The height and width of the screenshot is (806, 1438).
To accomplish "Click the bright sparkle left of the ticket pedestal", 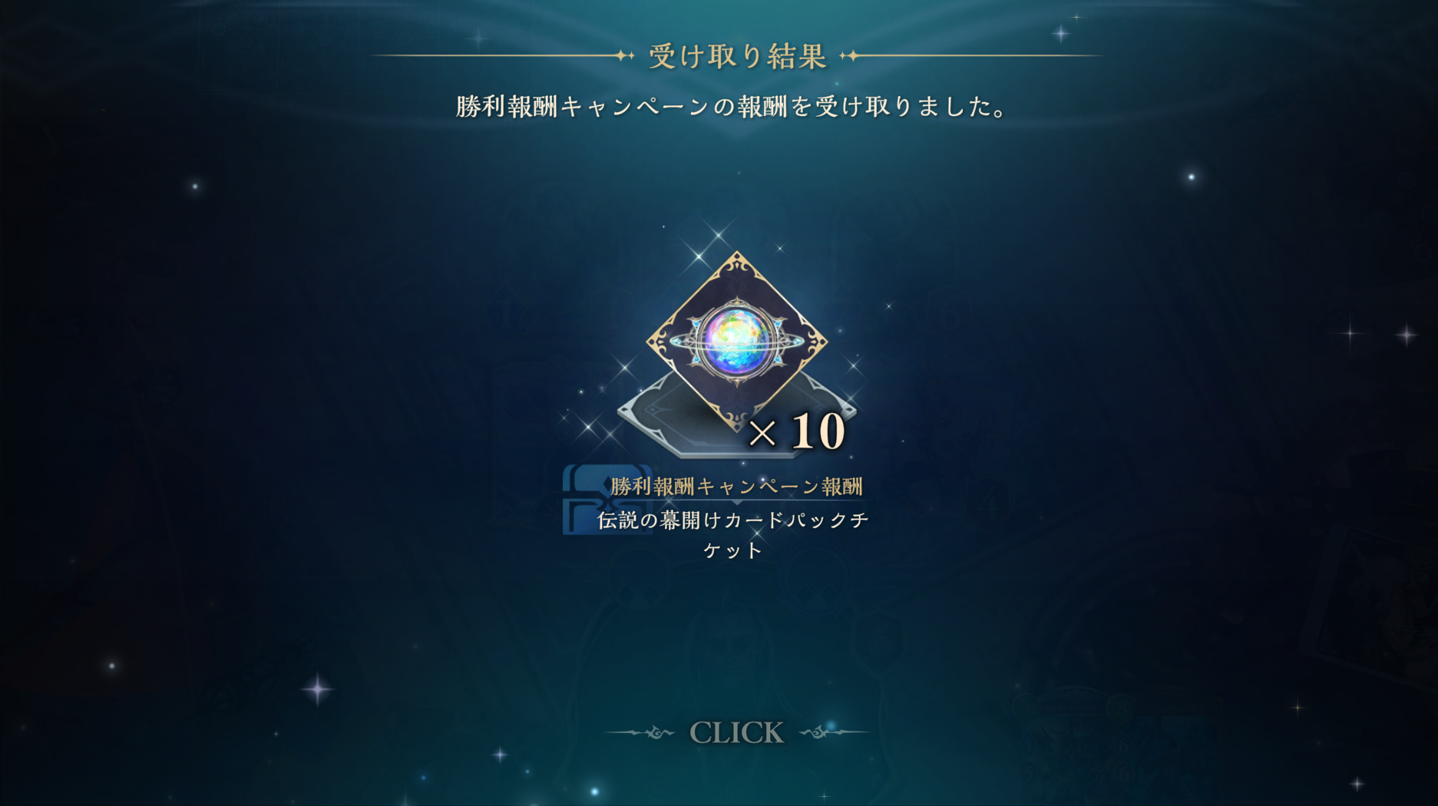I will click(588, 426).
